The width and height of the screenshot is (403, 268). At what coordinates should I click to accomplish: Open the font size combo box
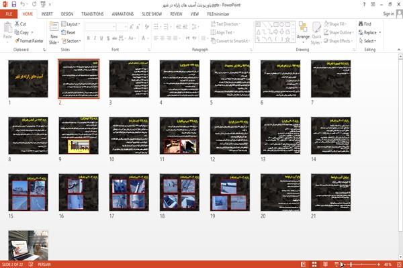click(122, 27)
